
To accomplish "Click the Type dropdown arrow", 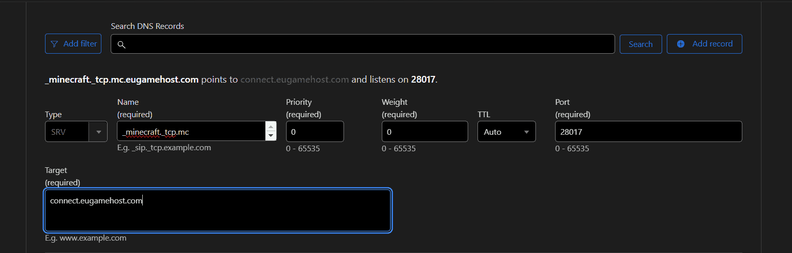I will tap(98, 132).
